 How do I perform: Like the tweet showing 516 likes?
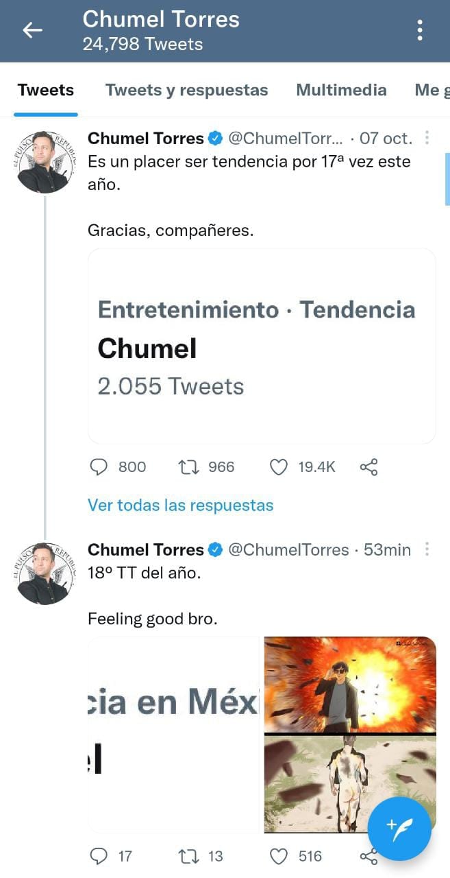(x=279, y=856)
